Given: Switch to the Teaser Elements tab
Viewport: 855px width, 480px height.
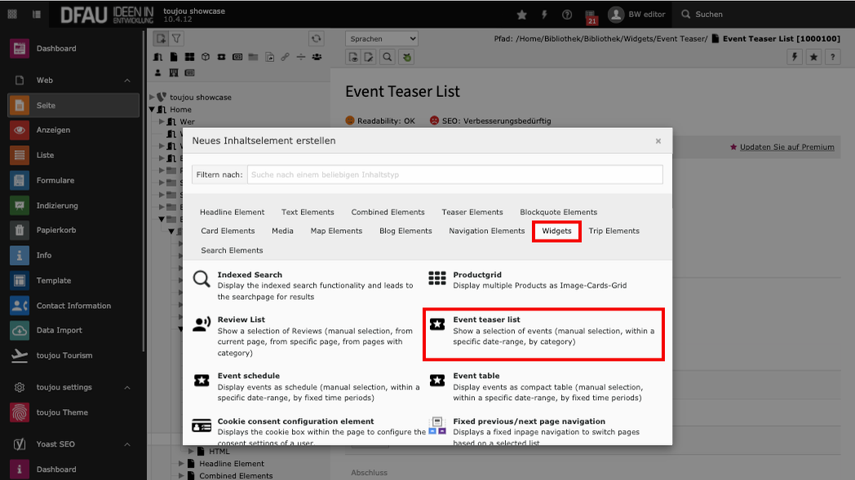Looking at the screenshot, I should (x=472, y=212).
